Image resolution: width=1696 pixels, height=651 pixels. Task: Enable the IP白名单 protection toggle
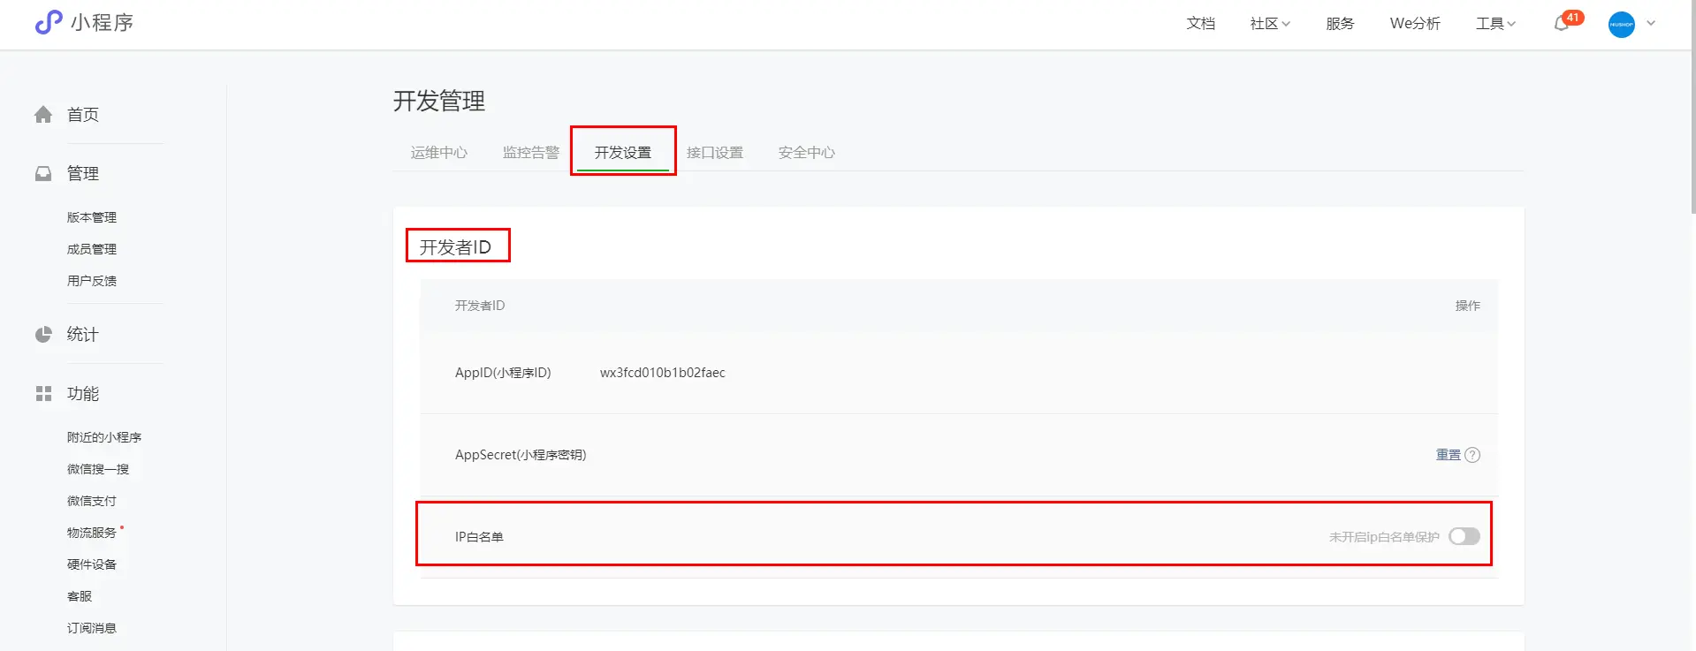(1464, 536)
